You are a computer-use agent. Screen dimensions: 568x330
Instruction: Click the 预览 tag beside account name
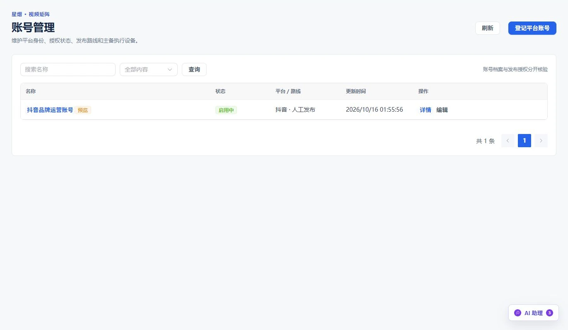[x=83, y=110]
